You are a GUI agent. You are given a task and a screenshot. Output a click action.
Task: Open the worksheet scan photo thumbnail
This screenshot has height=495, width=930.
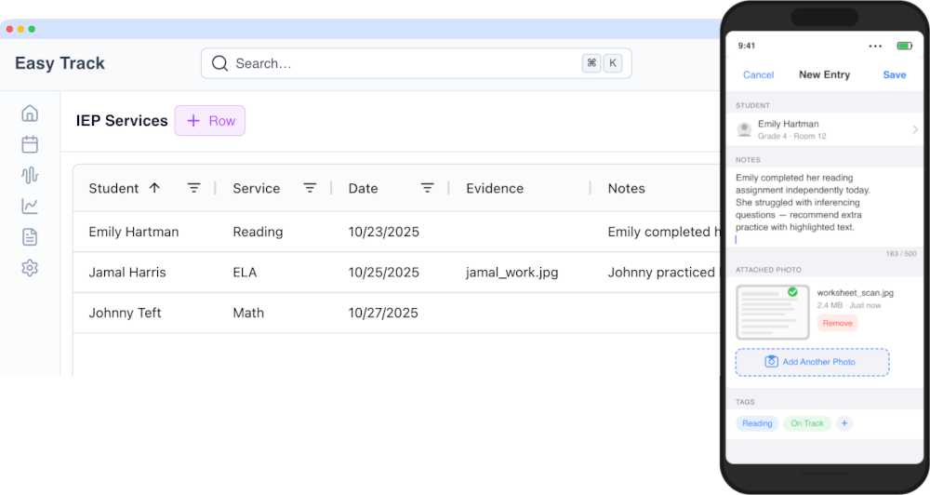[x=770, y=313]
